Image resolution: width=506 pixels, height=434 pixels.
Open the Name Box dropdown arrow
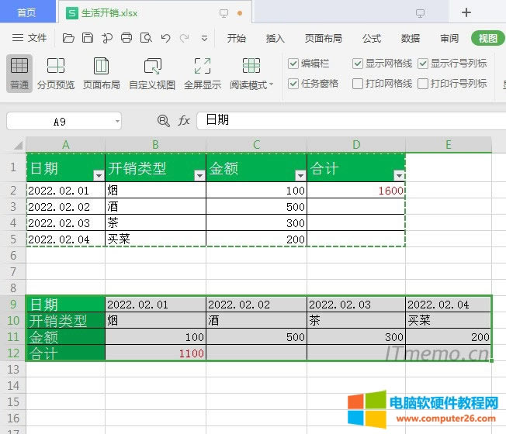(116, 121)
